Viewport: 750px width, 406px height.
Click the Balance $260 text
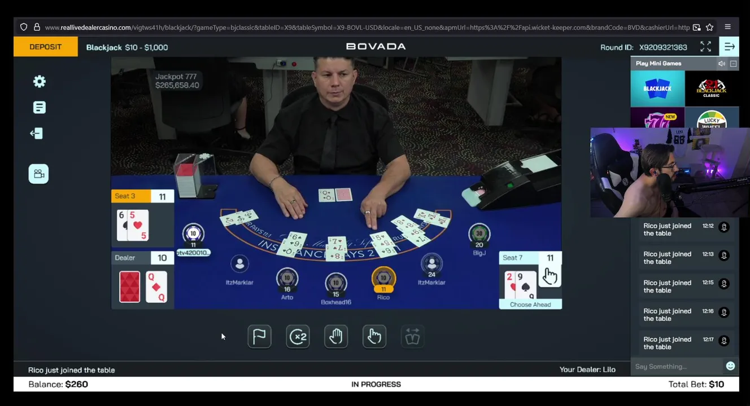pos(58,385)
